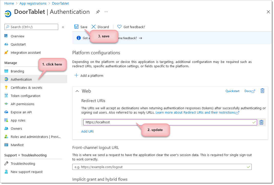Viewport: 274px width, 185px height.
Task: Click the Token configuration bars icon
Action: tap(6, 96)
